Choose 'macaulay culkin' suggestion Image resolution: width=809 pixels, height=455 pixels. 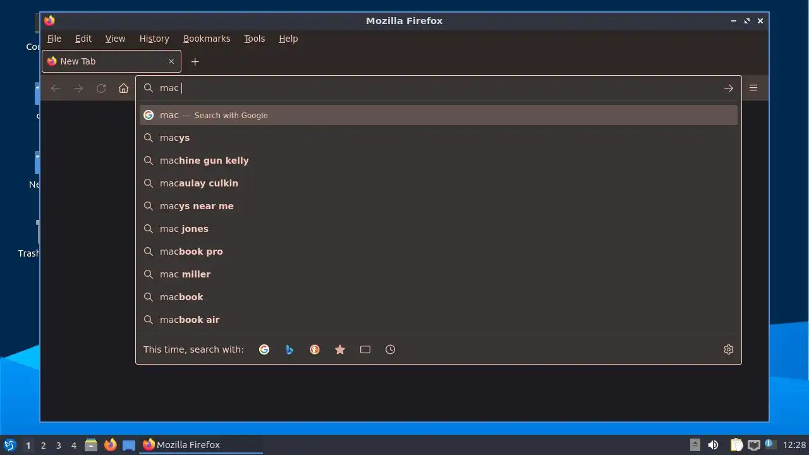pos(439,183)
